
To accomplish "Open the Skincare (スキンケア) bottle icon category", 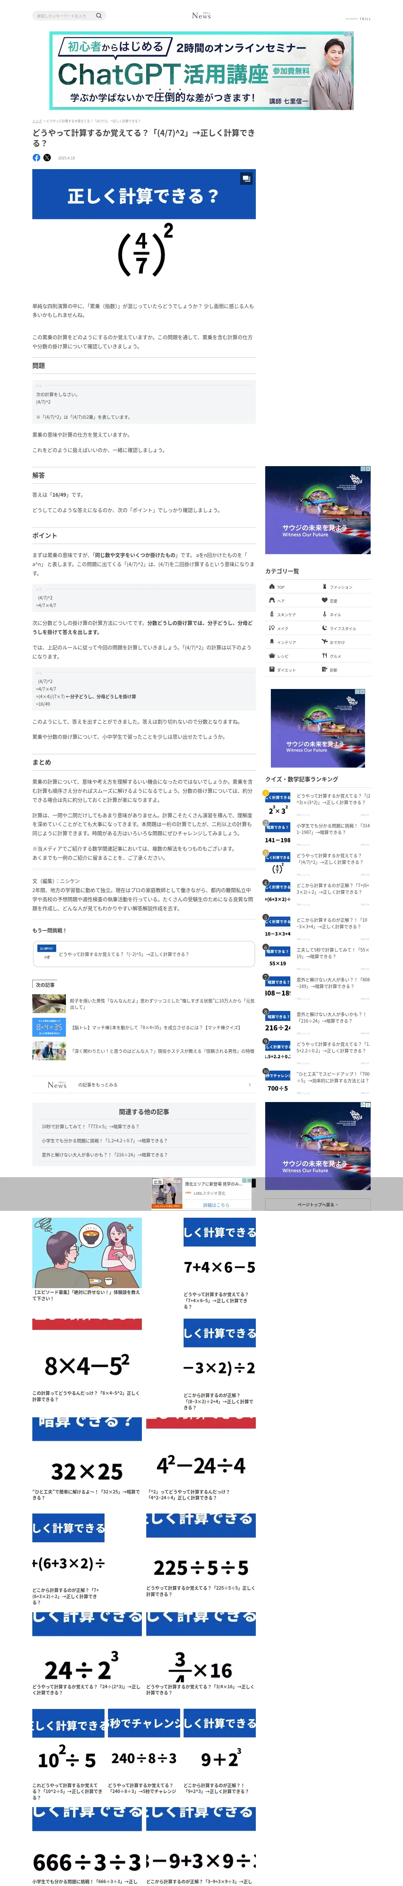I will pyautogui.click(x=272, y=614).
